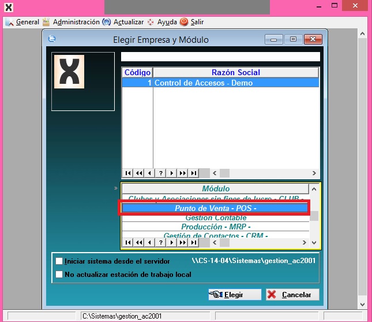Click the question mark button in company navigator
The width and height of the screenshot is (372, 322).
161,173
